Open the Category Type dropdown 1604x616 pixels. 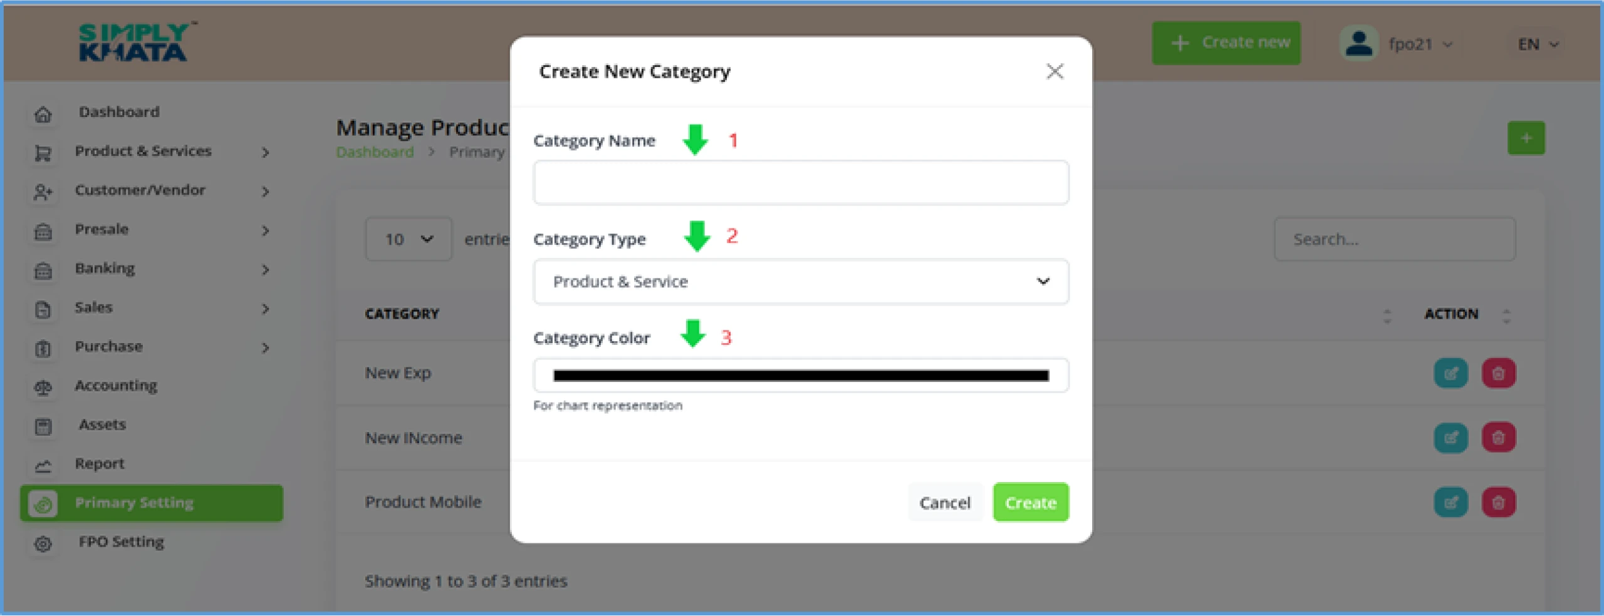click(801, 282)
